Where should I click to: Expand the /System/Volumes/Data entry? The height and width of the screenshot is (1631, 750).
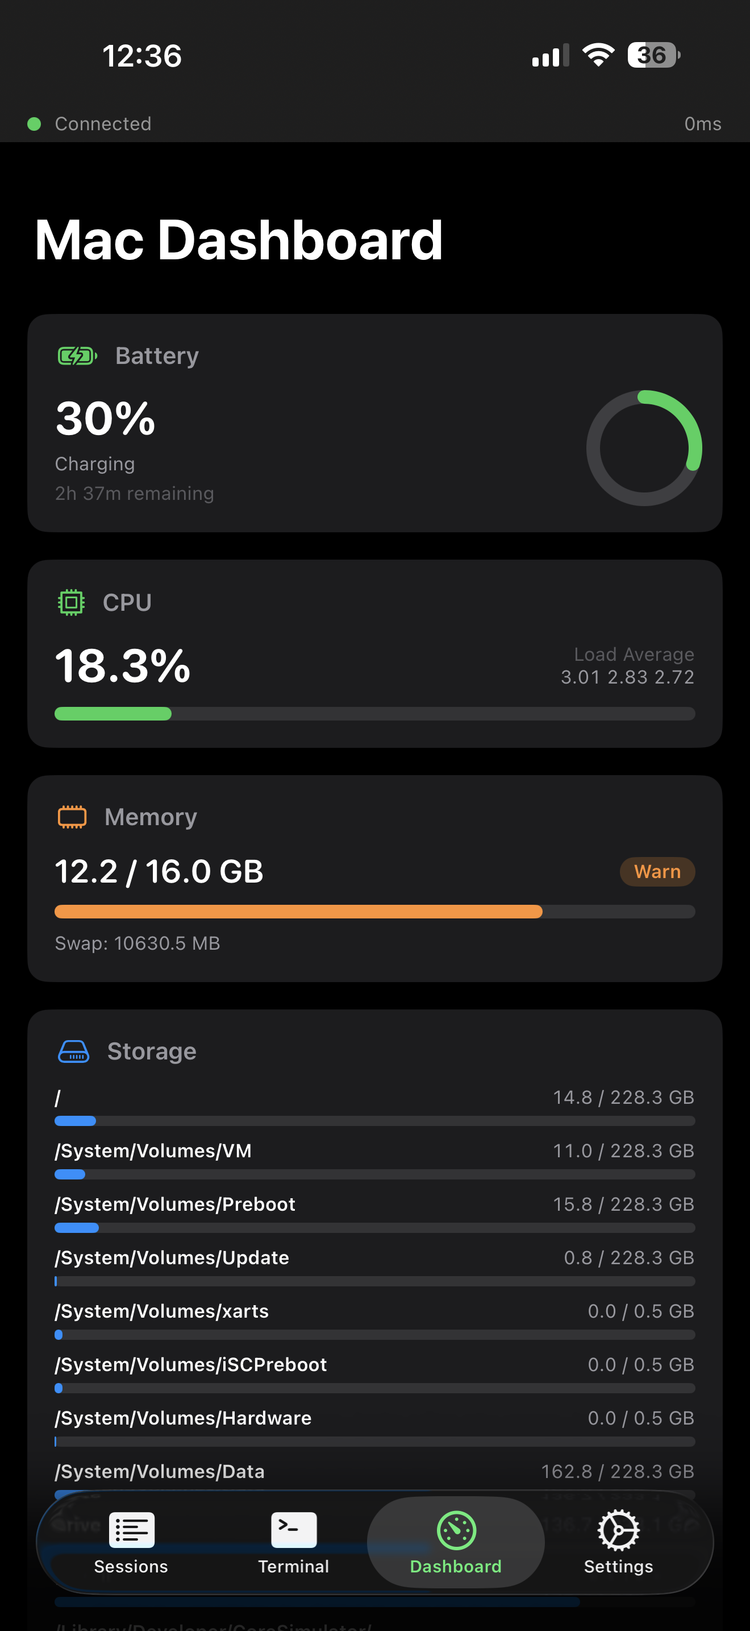click(x=374, y=1471)
